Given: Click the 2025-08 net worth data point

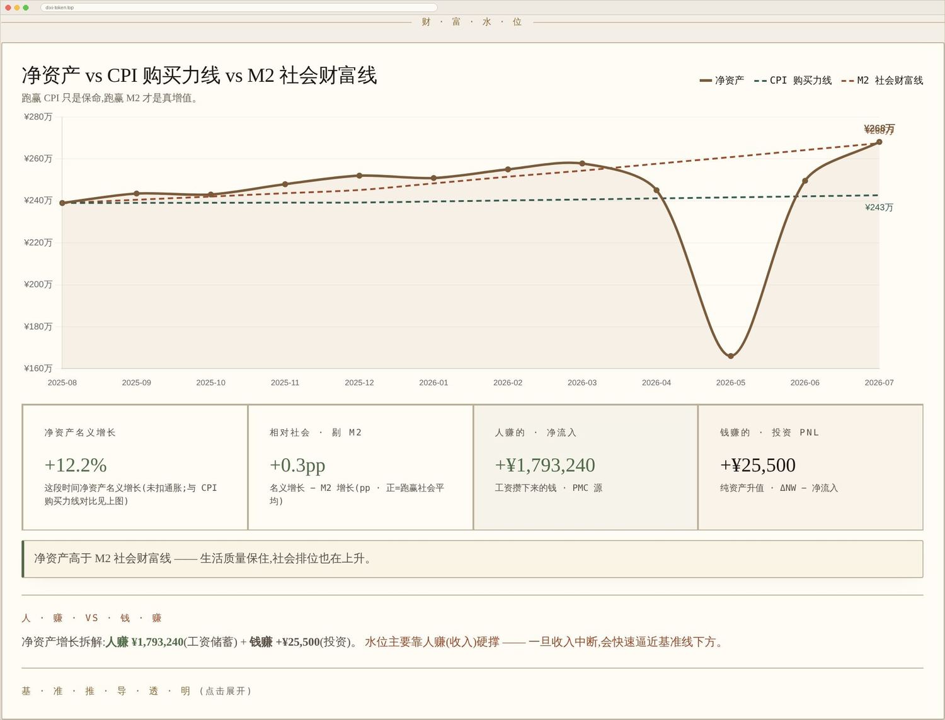Looking at the screenshot, I should click(62, 203).
